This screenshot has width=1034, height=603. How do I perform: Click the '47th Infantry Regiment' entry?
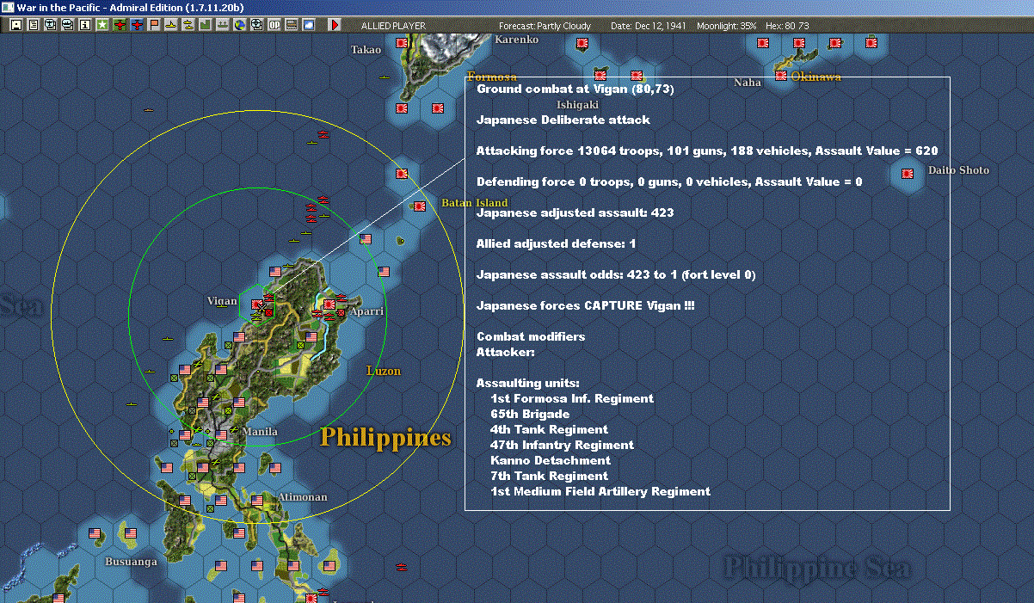tap(562, 445)
